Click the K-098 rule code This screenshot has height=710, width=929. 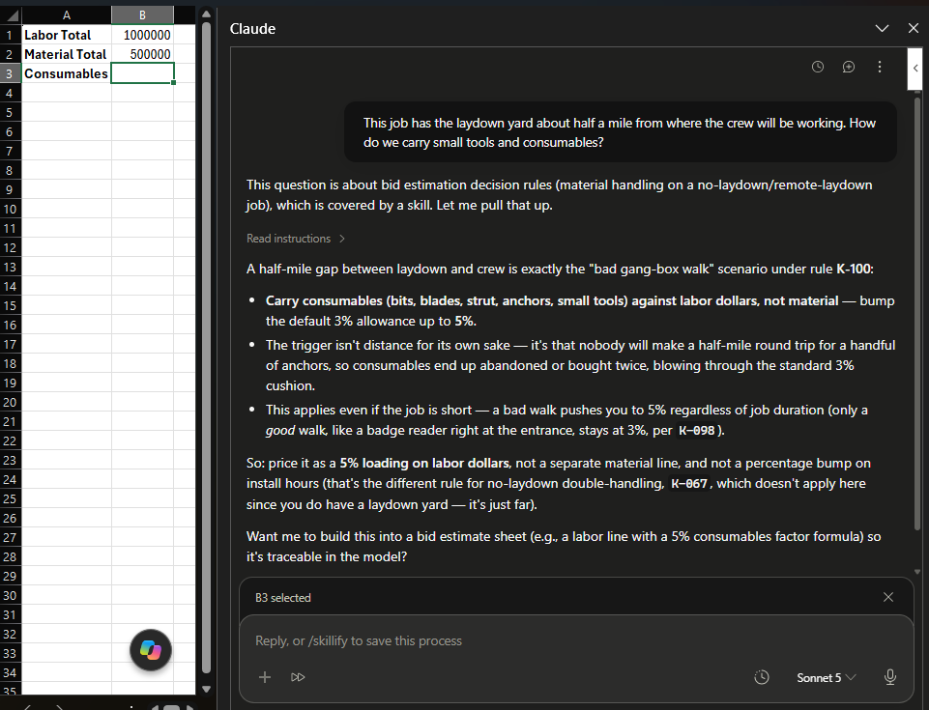tap(696, 431)
